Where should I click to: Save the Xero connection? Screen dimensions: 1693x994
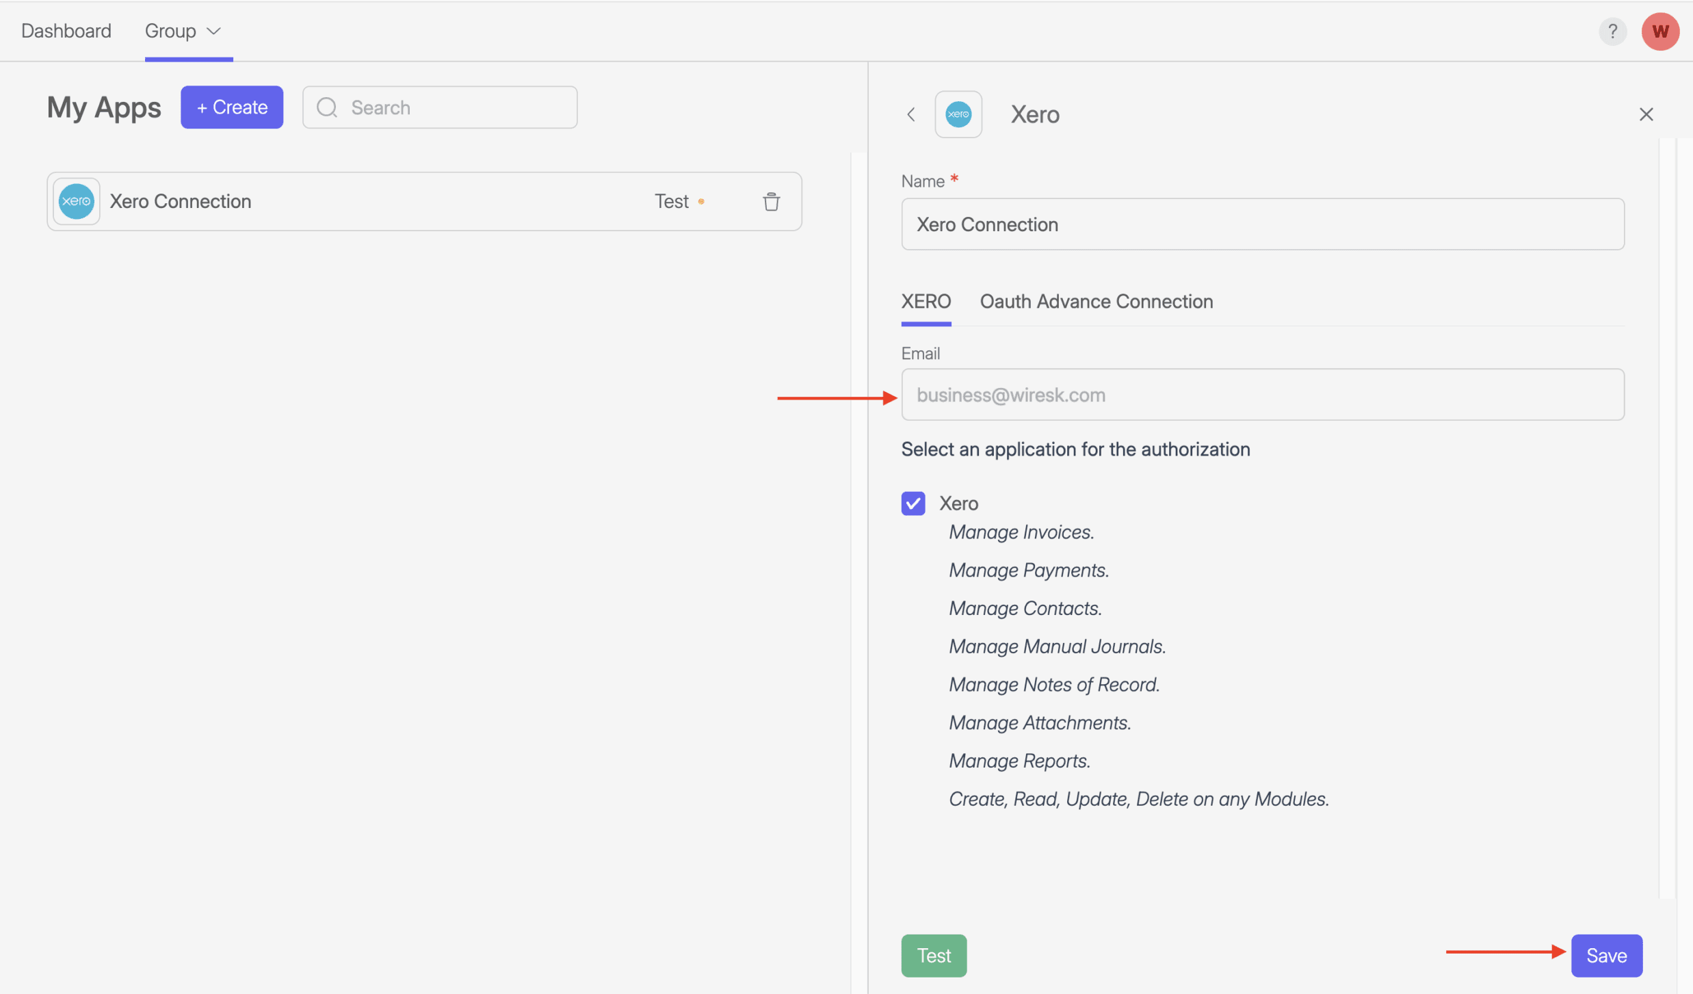[1605, 955]
